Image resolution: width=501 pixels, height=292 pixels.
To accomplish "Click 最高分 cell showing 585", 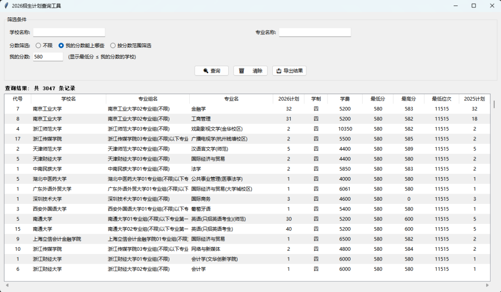I will [409, 139].
